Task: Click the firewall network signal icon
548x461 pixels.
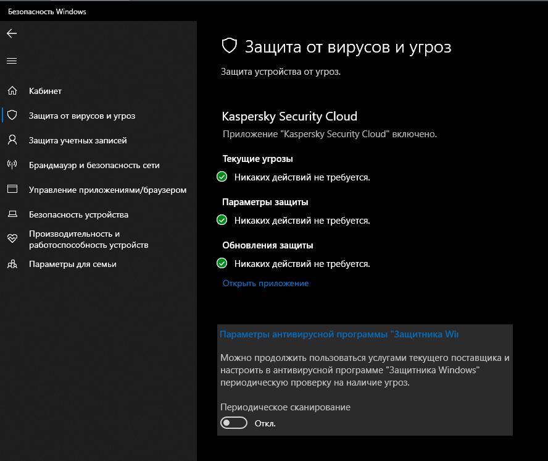Action: coord(12,165)
